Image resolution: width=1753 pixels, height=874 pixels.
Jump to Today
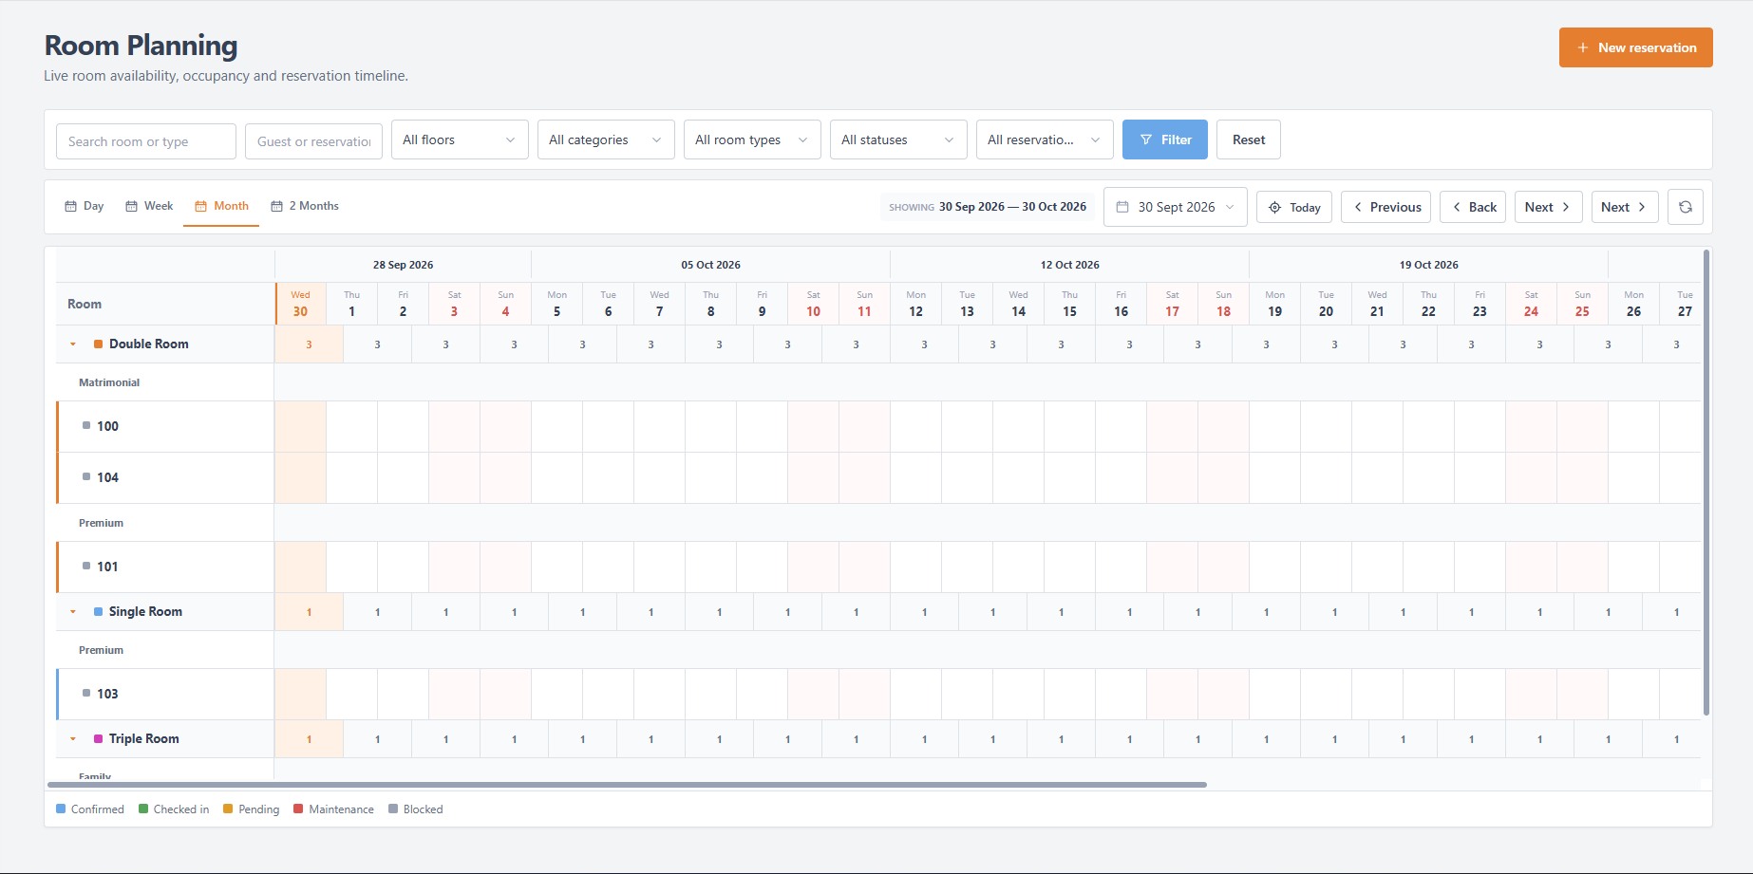[x=1294, y=207]
